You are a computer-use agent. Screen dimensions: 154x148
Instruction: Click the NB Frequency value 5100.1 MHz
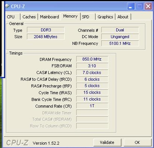120,43
